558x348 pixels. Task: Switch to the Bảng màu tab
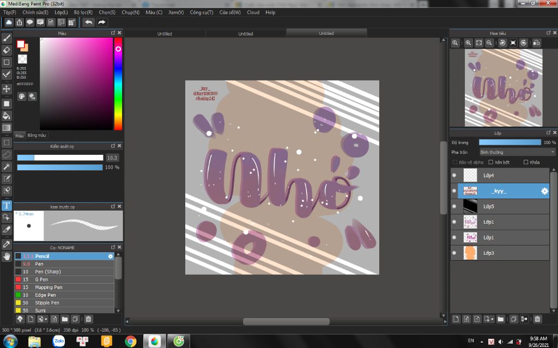click(37, 135)
